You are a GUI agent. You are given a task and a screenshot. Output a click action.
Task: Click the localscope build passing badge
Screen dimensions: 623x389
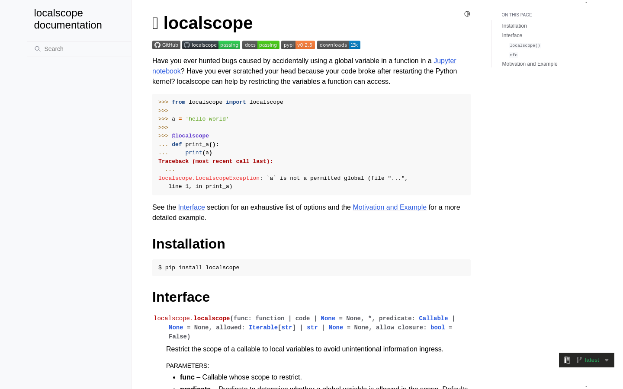[x=211, y=45]
